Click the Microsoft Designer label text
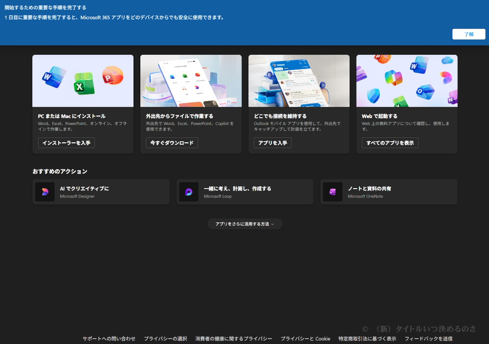The width and height of the screenshot is (489, 344). coord(77,196)
